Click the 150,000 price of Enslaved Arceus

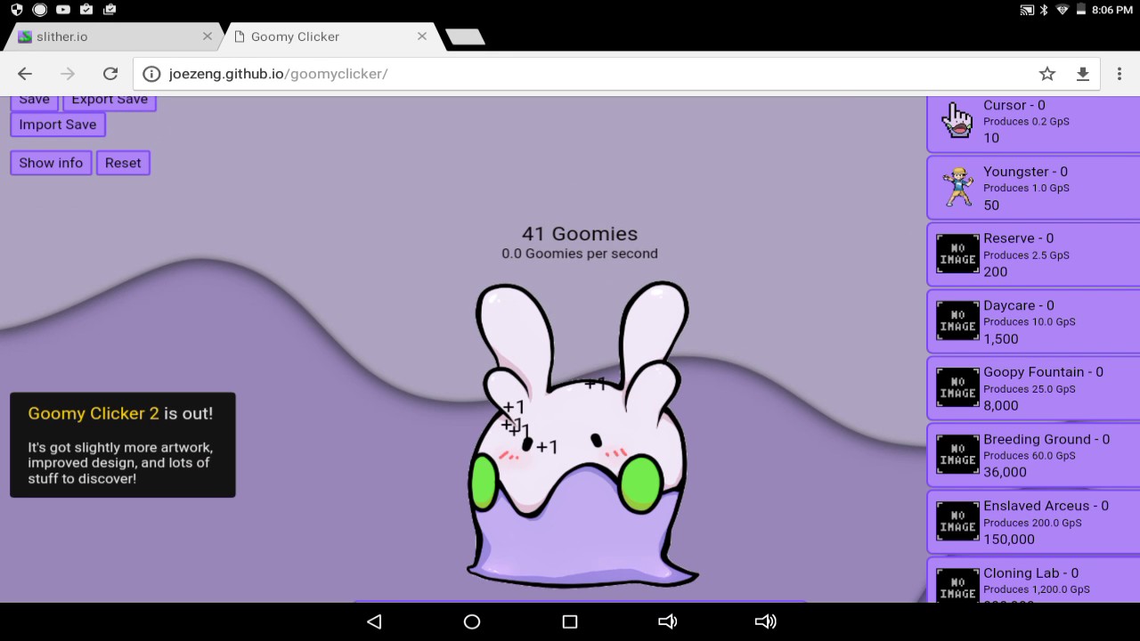tap(1009, 540)
